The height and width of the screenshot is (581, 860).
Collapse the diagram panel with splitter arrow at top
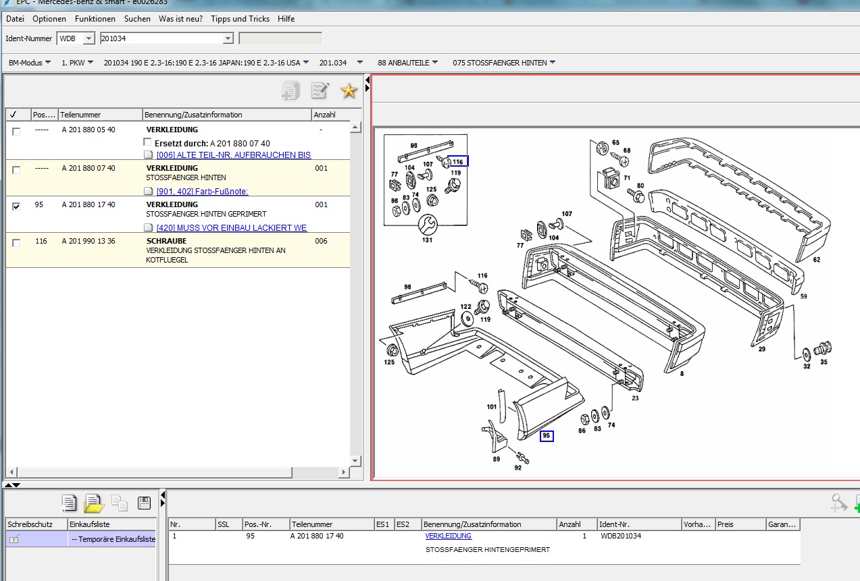pos(368,84)
